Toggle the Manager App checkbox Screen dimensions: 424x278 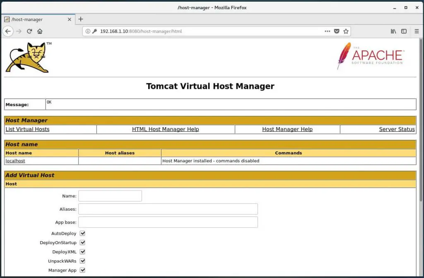82,270
